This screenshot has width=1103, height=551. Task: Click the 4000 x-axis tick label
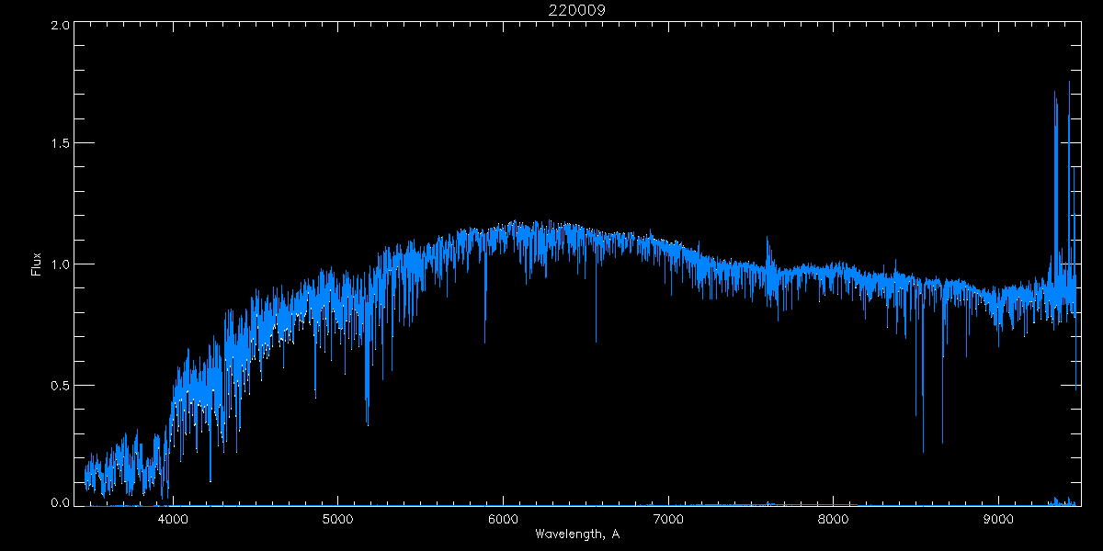click(173, 519)
